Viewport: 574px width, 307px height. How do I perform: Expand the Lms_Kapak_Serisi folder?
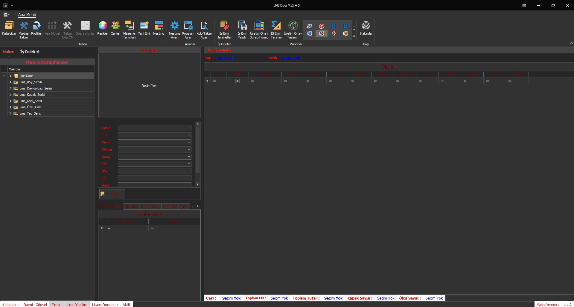pyautogui.click(x=10, y=95)
